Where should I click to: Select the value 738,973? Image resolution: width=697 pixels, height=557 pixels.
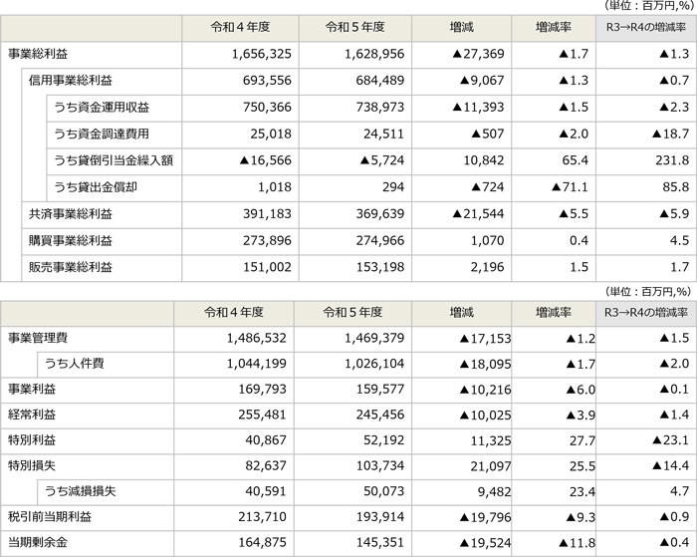[380, 108]
